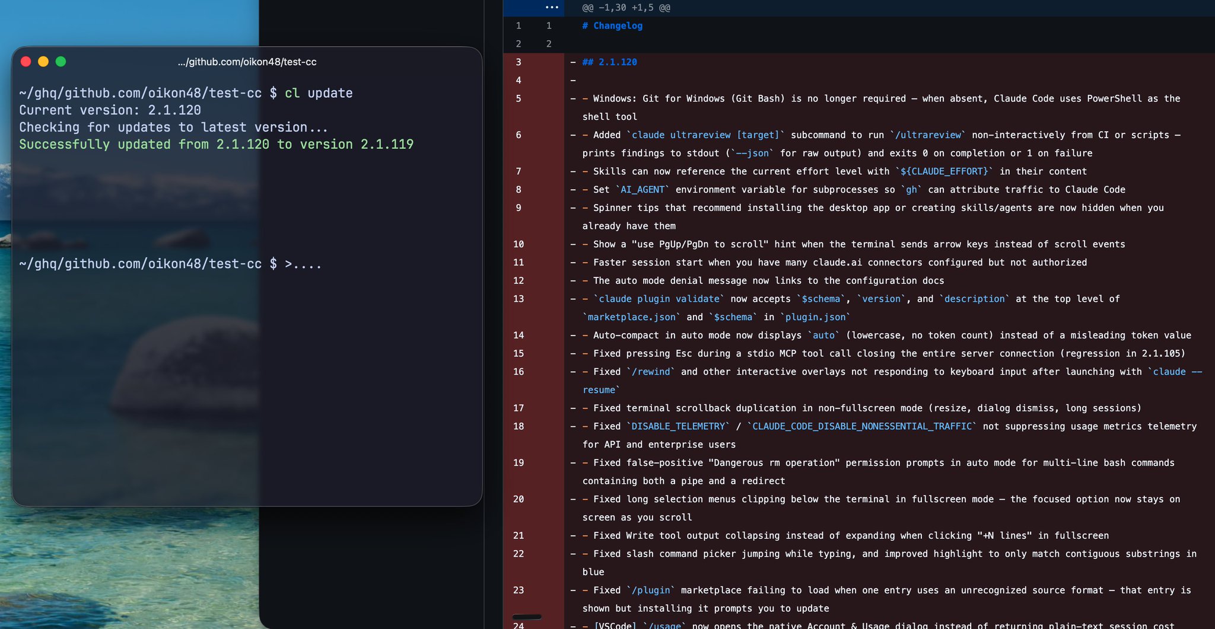Click the horizontal scrollbar thumb of diff view
The width and height of the screenshot is (1215, 629).
527,617
